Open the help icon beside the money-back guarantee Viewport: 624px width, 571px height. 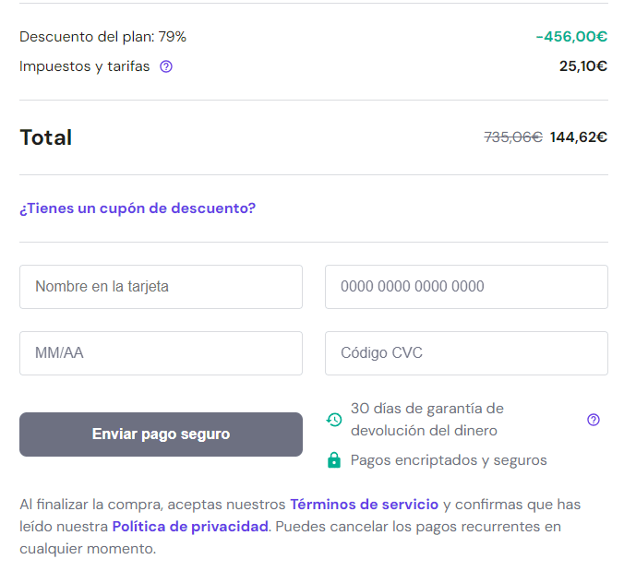[x=593, y=420]
